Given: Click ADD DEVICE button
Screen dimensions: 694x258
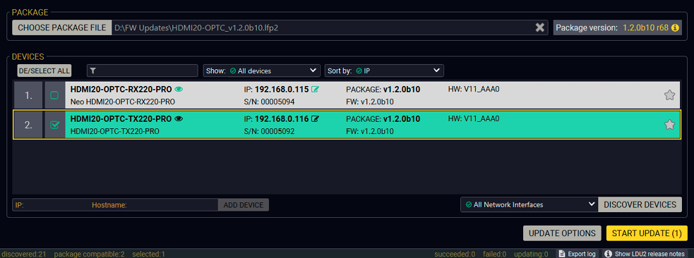Looking at the screenshot, I should [244, 205].
